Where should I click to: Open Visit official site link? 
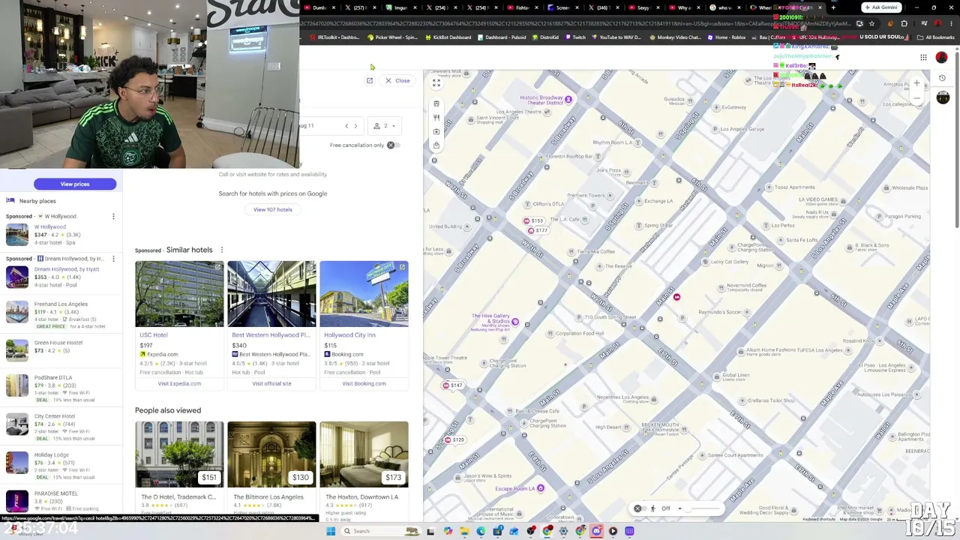271,384
